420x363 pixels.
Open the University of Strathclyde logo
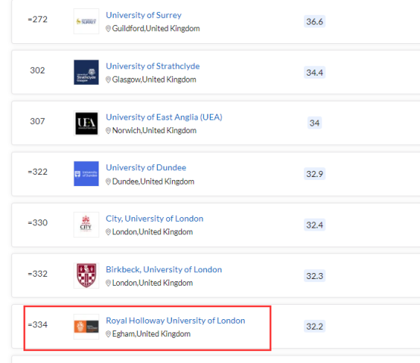point(86,72)
